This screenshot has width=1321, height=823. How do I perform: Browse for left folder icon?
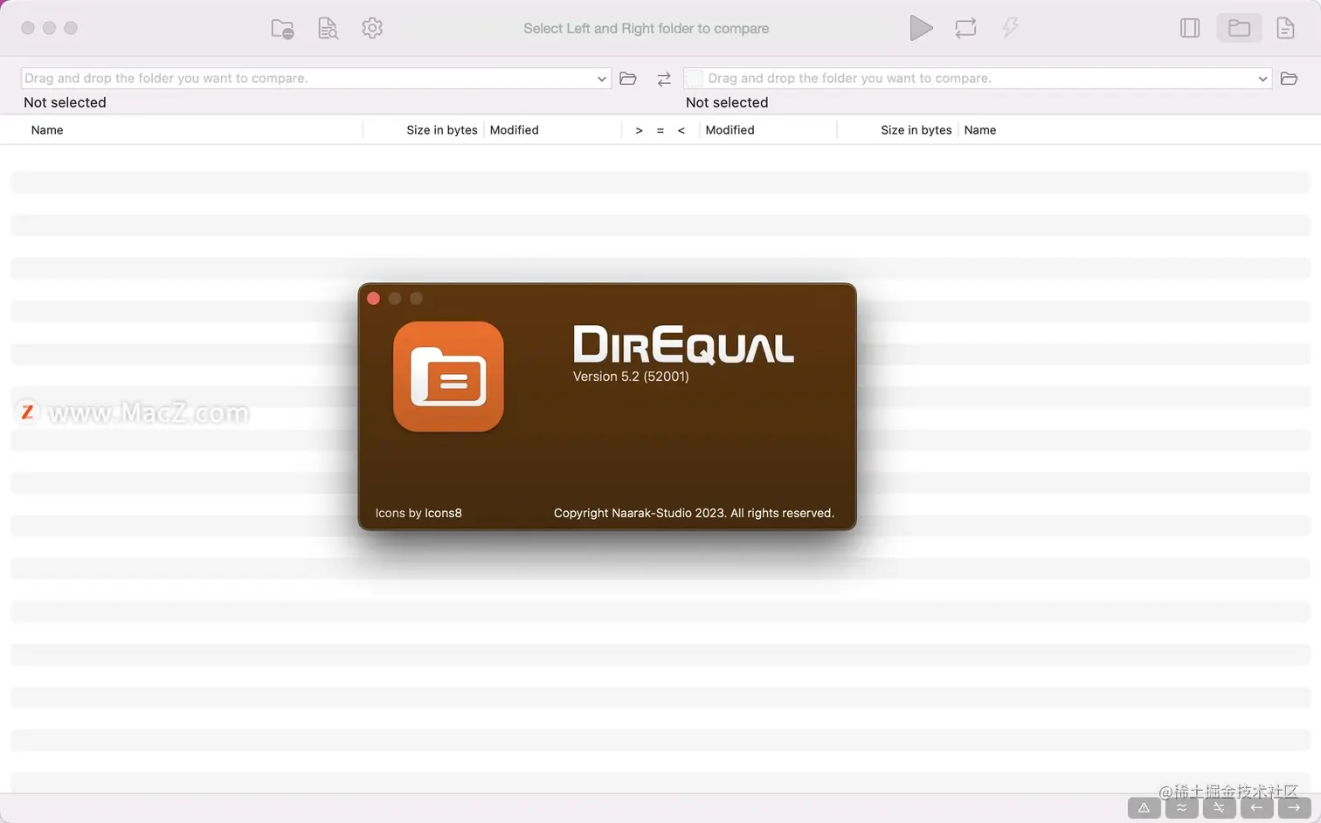627,79
